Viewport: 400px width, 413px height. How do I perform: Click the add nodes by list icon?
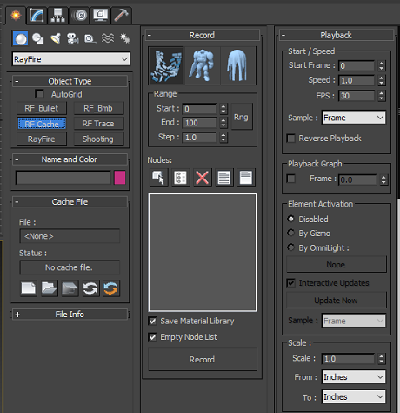pyautogui.click(x=180, y=178)
